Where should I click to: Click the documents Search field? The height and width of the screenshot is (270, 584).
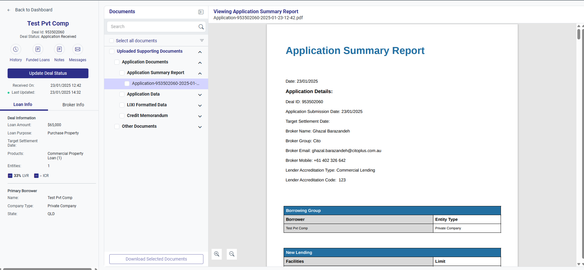153,27
